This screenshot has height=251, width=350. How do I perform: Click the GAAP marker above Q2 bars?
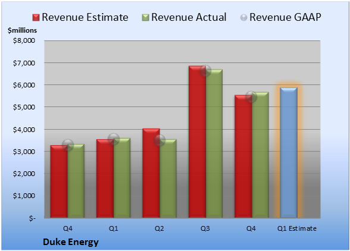160,140
